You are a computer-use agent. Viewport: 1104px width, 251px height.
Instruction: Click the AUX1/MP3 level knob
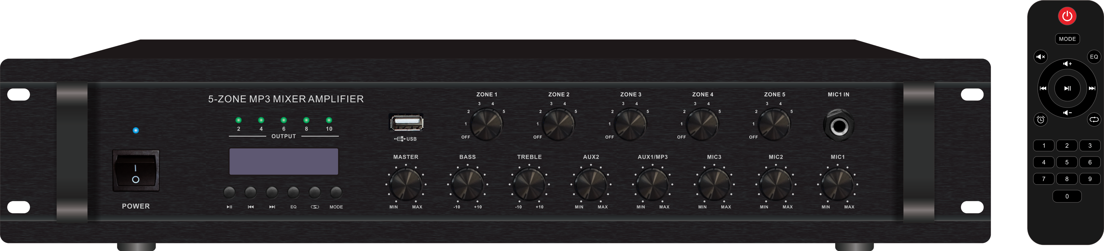coord(653,185)
